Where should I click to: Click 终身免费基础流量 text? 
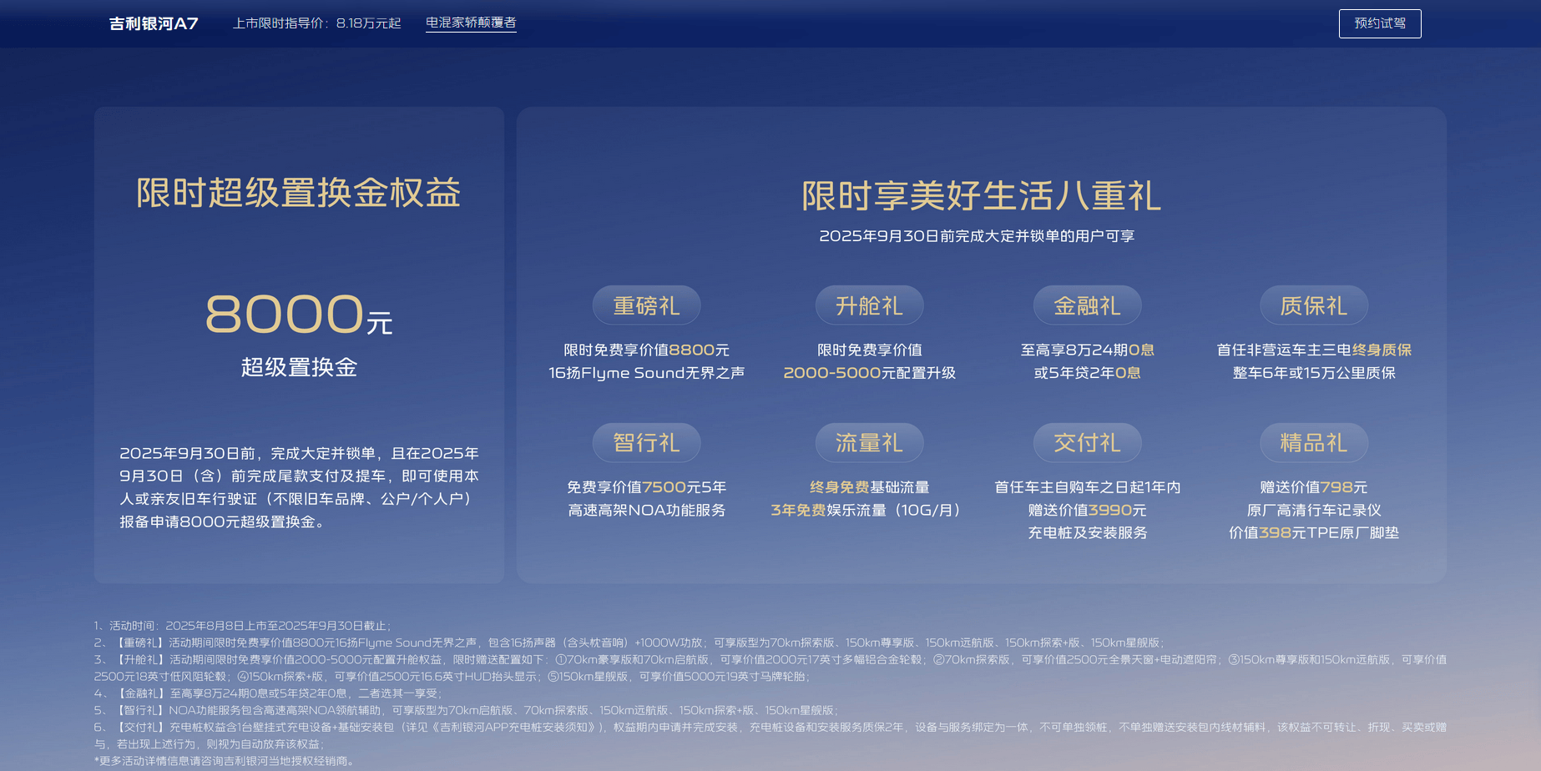[869, 487]
